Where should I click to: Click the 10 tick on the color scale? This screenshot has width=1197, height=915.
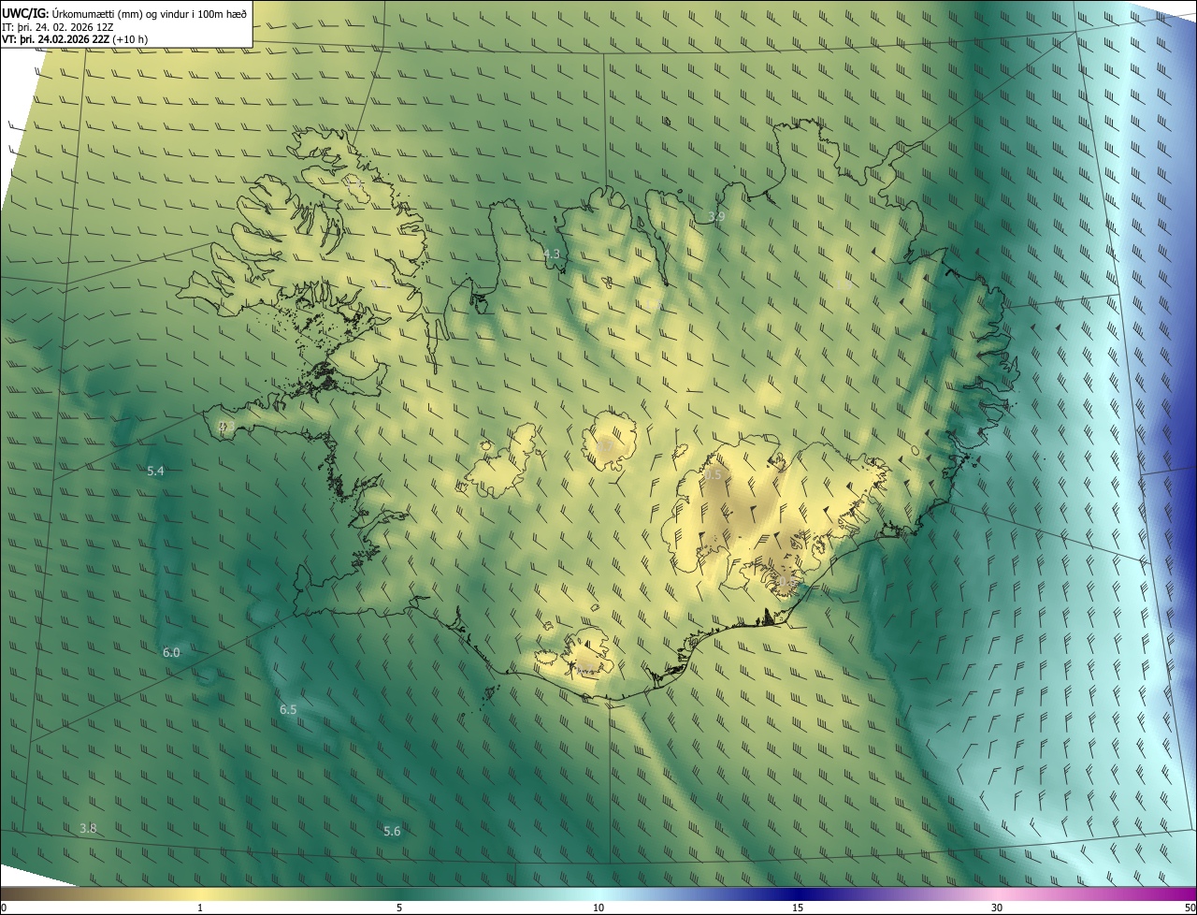tap(598, 908)
